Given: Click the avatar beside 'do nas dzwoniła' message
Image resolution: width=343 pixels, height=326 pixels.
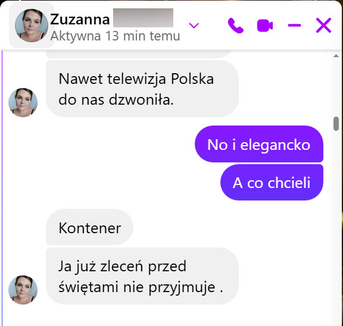Looking at the screenshot, I should point(23,102).
